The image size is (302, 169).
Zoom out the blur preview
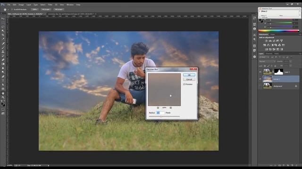[158, 108]
